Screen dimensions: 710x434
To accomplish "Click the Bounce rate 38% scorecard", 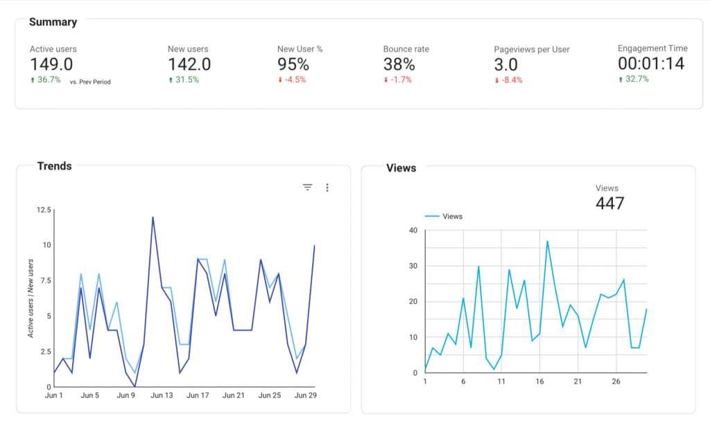I will click(399, 64).
